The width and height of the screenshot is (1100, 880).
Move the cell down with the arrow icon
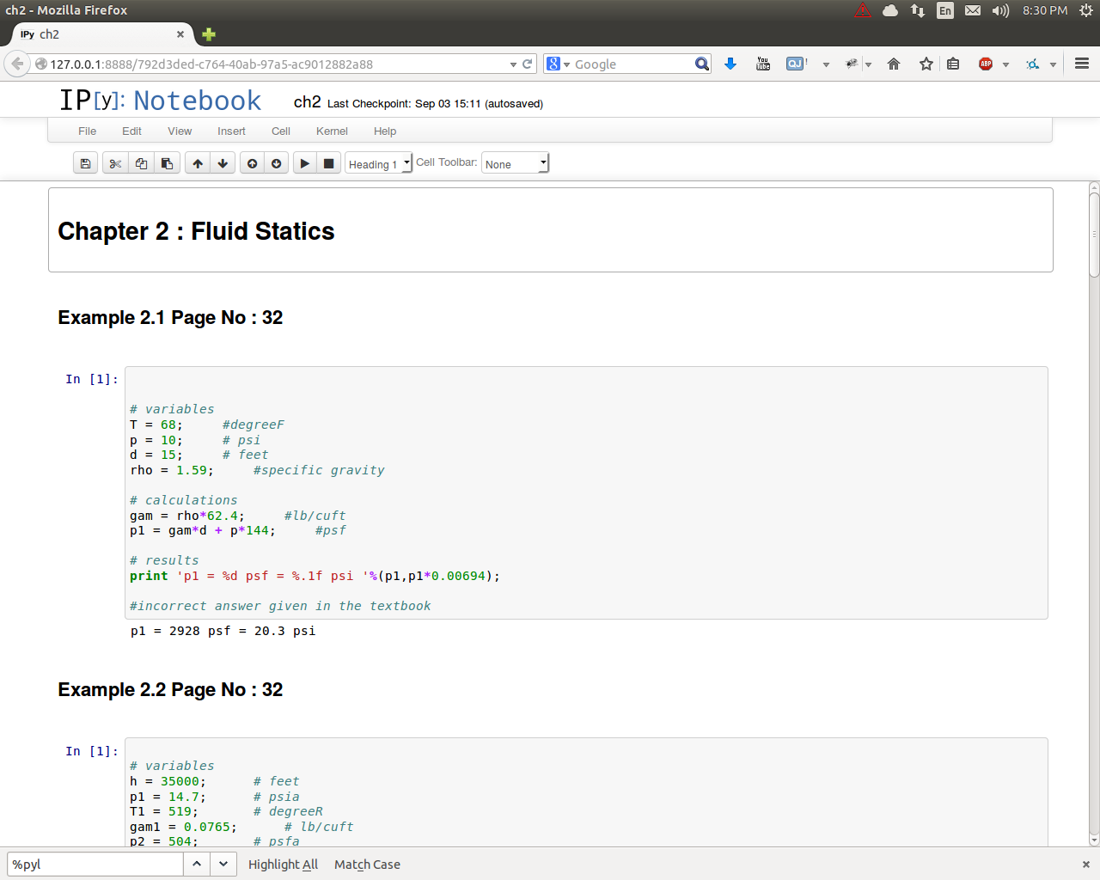(x=223, y=163)
